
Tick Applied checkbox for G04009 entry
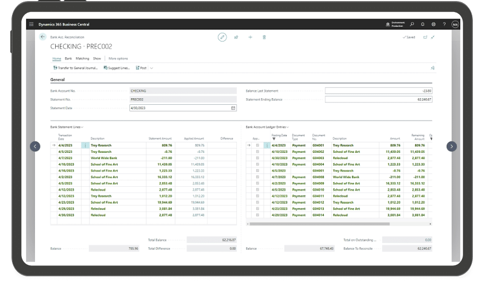(x=257, y=183)
